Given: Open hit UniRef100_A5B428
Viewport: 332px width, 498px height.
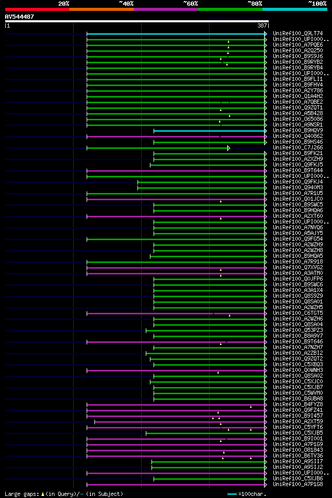Looking at the screenshot, I should coord(298,114).
